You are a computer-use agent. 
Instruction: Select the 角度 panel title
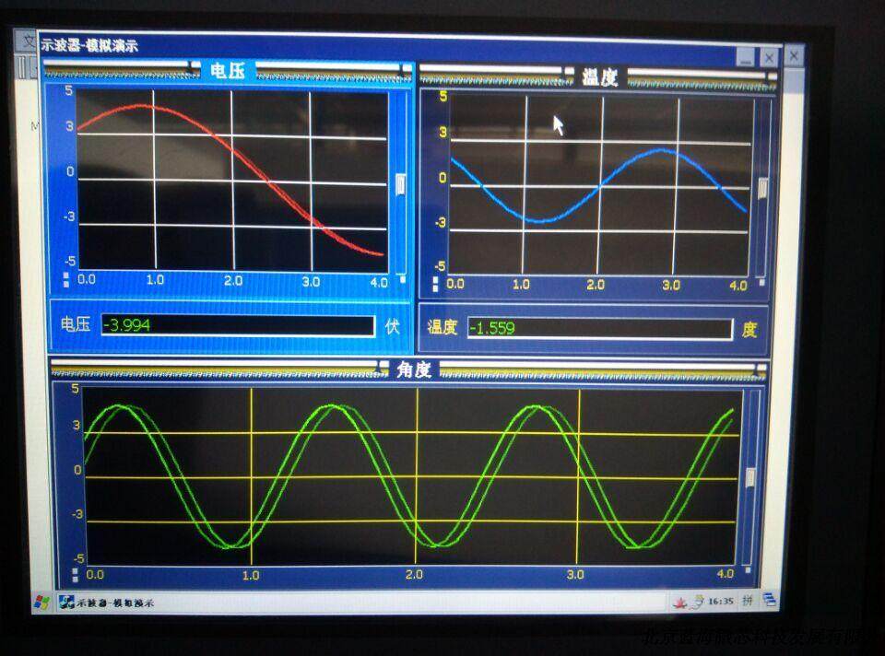coord(413,369)
